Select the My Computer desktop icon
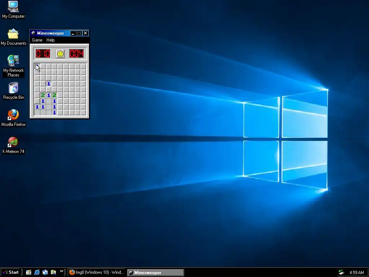The height and width of the screenshot is (277, 369). pyautogui.click(x=13, y=10)
